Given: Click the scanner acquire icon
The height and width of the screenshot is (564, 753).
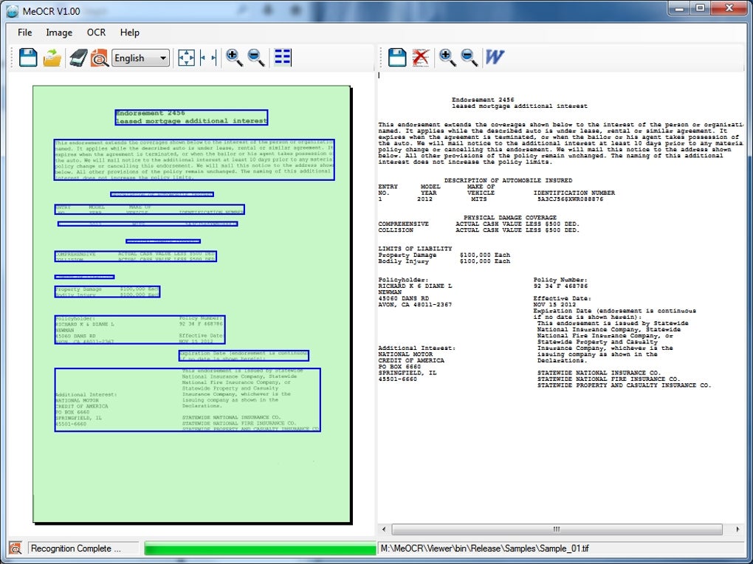Looking at the screenshot, I should tap(78, 58).
